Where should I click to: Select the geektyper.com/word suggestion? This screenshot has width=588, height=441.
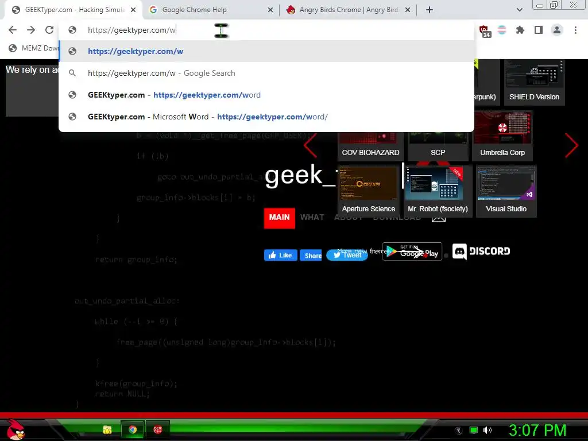[x=266, y=95]
